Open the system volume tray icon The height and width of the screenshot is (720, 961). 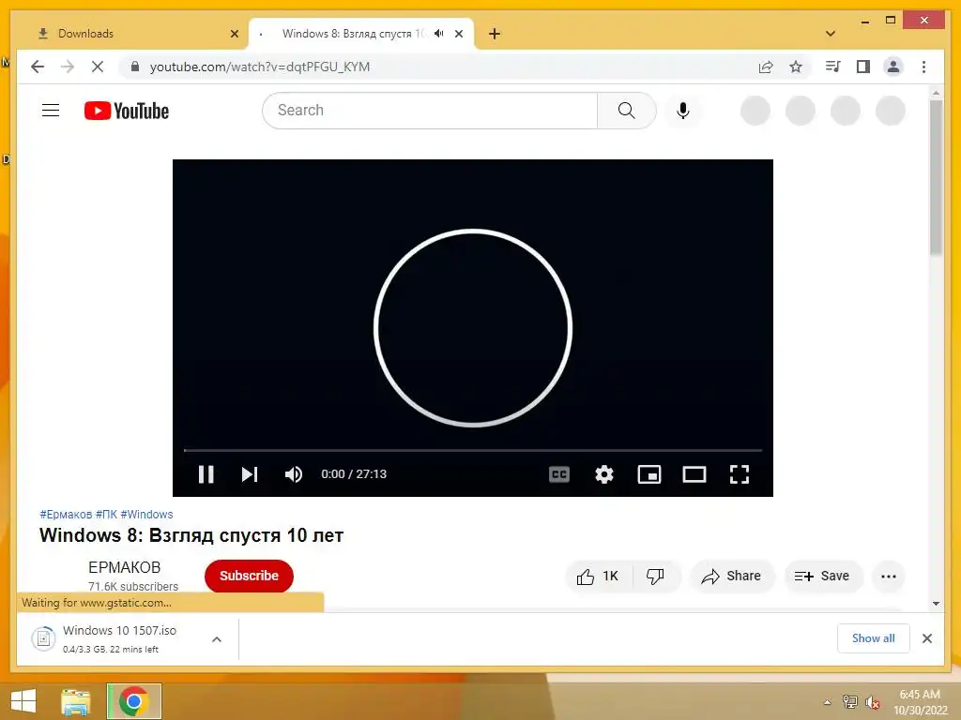[x=873, y=702]
